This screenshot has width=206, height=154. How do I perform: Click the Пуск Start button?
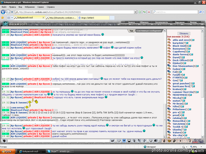8,151
